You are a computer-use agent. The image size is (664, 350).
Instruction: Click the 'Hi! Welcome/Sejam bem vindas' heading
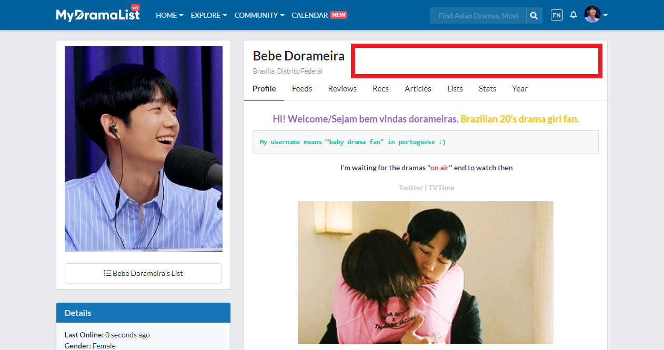coord(365,119)
